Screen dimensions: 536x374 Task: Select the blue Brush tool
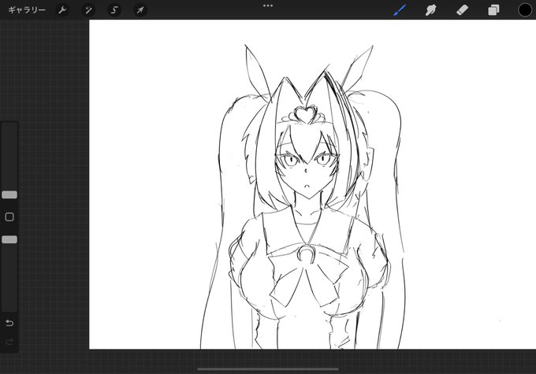400,10
